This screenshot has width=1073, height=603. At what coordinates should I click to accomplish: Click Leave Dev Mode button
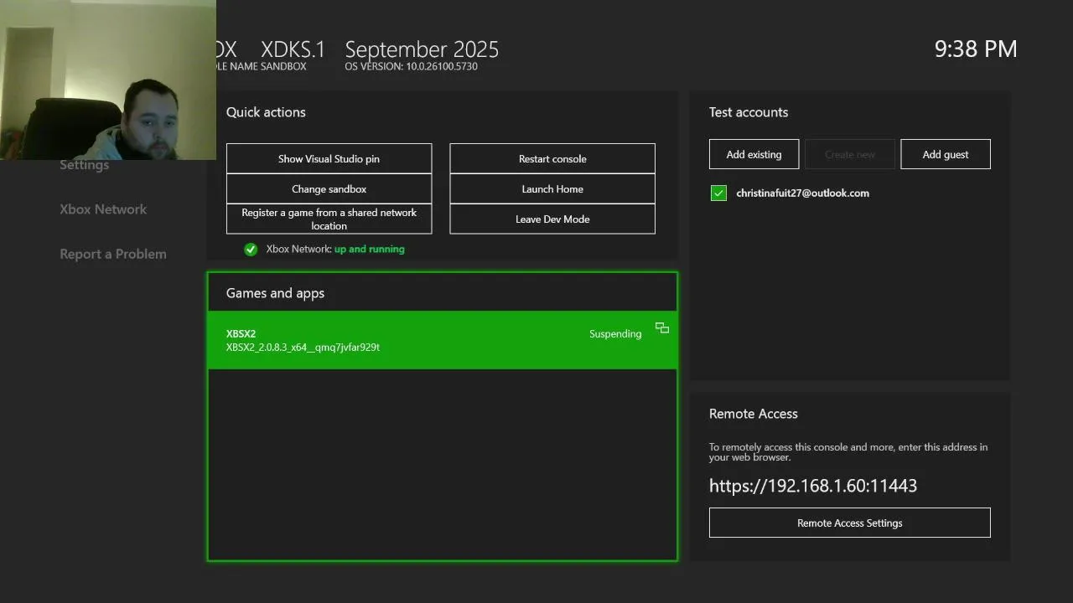point(552,219)
